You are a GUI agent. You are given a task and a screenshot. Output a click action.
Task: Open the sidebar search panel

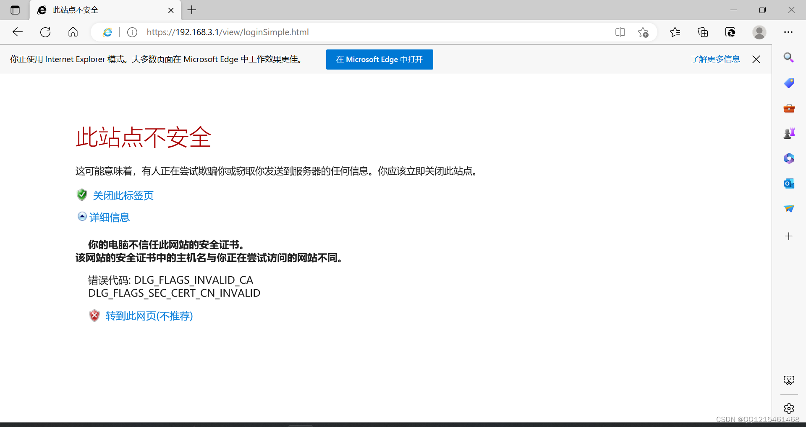(x=789, y=57)
